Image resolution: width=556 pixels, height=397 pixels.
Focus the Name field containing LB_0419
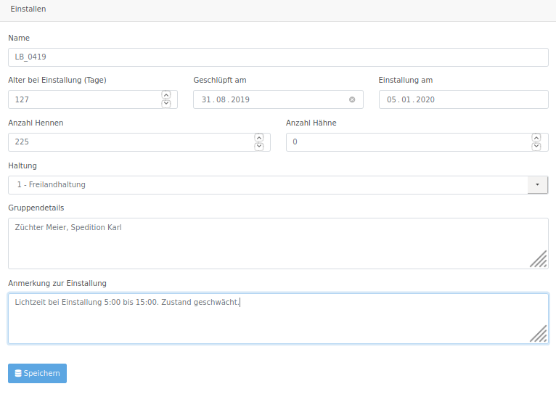(278, 57)
